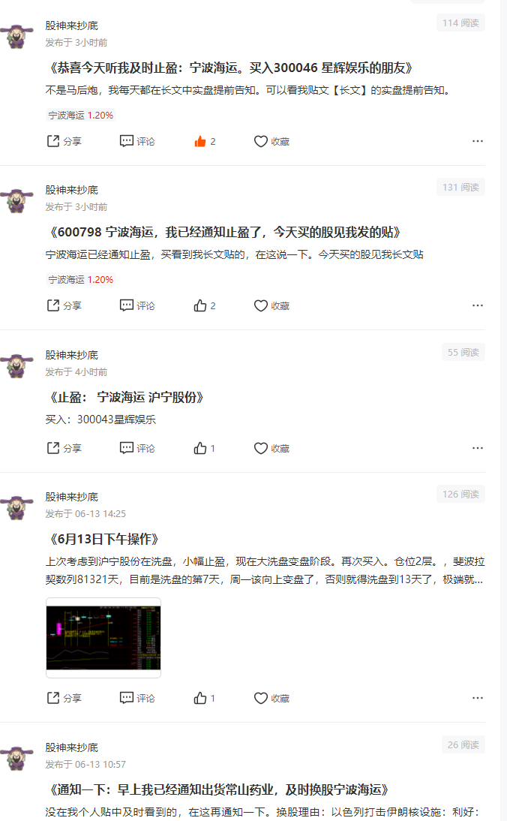The height and width of the screenshot is (821, 507).
Task: Favorite the 止盈: 宁波海运 沪宁股份 post
Action: pyautogui.click(x=271, y=448)
